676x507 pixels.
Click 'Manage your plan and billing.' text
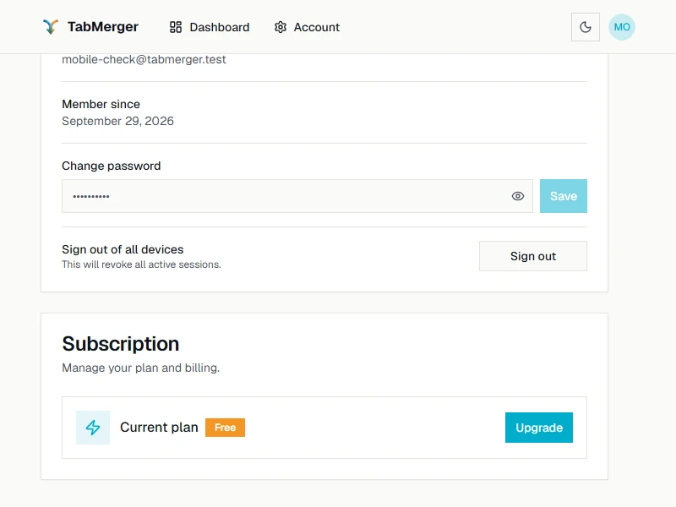coord(140,368)
